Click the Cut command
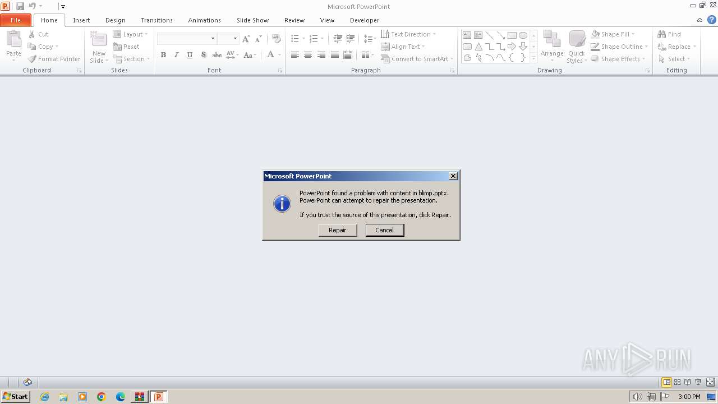The image size is (718, 404). coord(39,34)
